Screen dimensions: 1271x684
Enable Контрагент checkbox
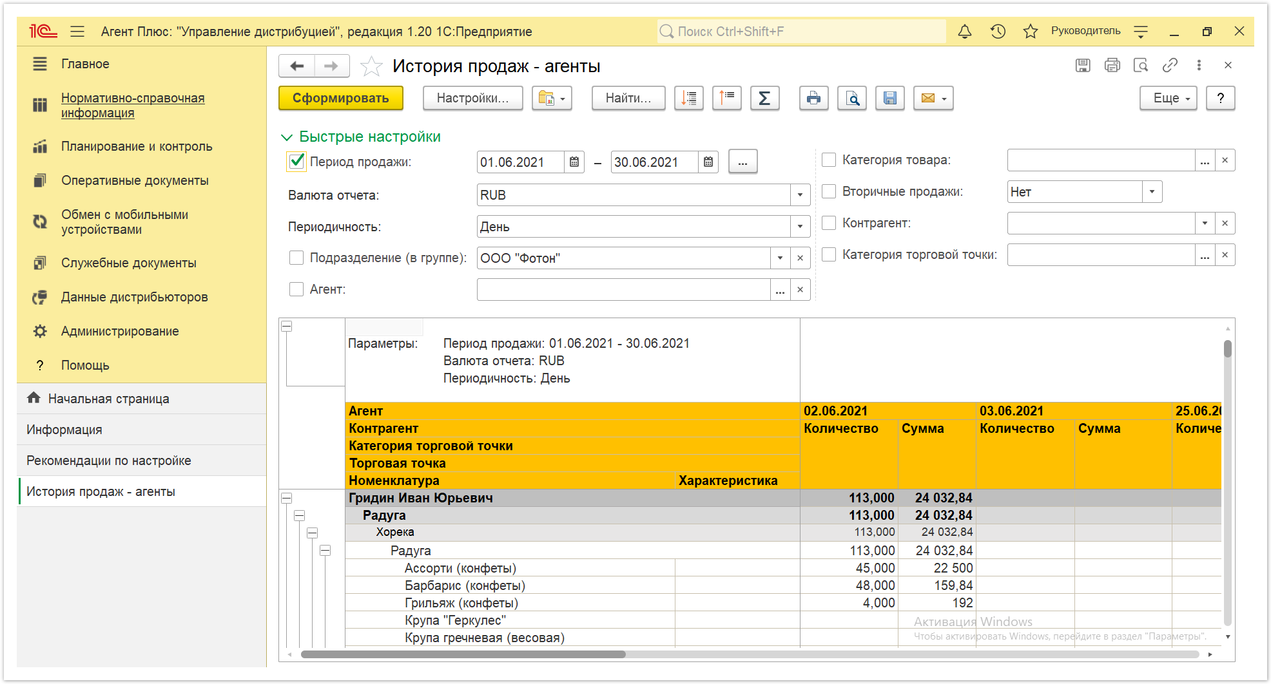[x=829, y=223]
